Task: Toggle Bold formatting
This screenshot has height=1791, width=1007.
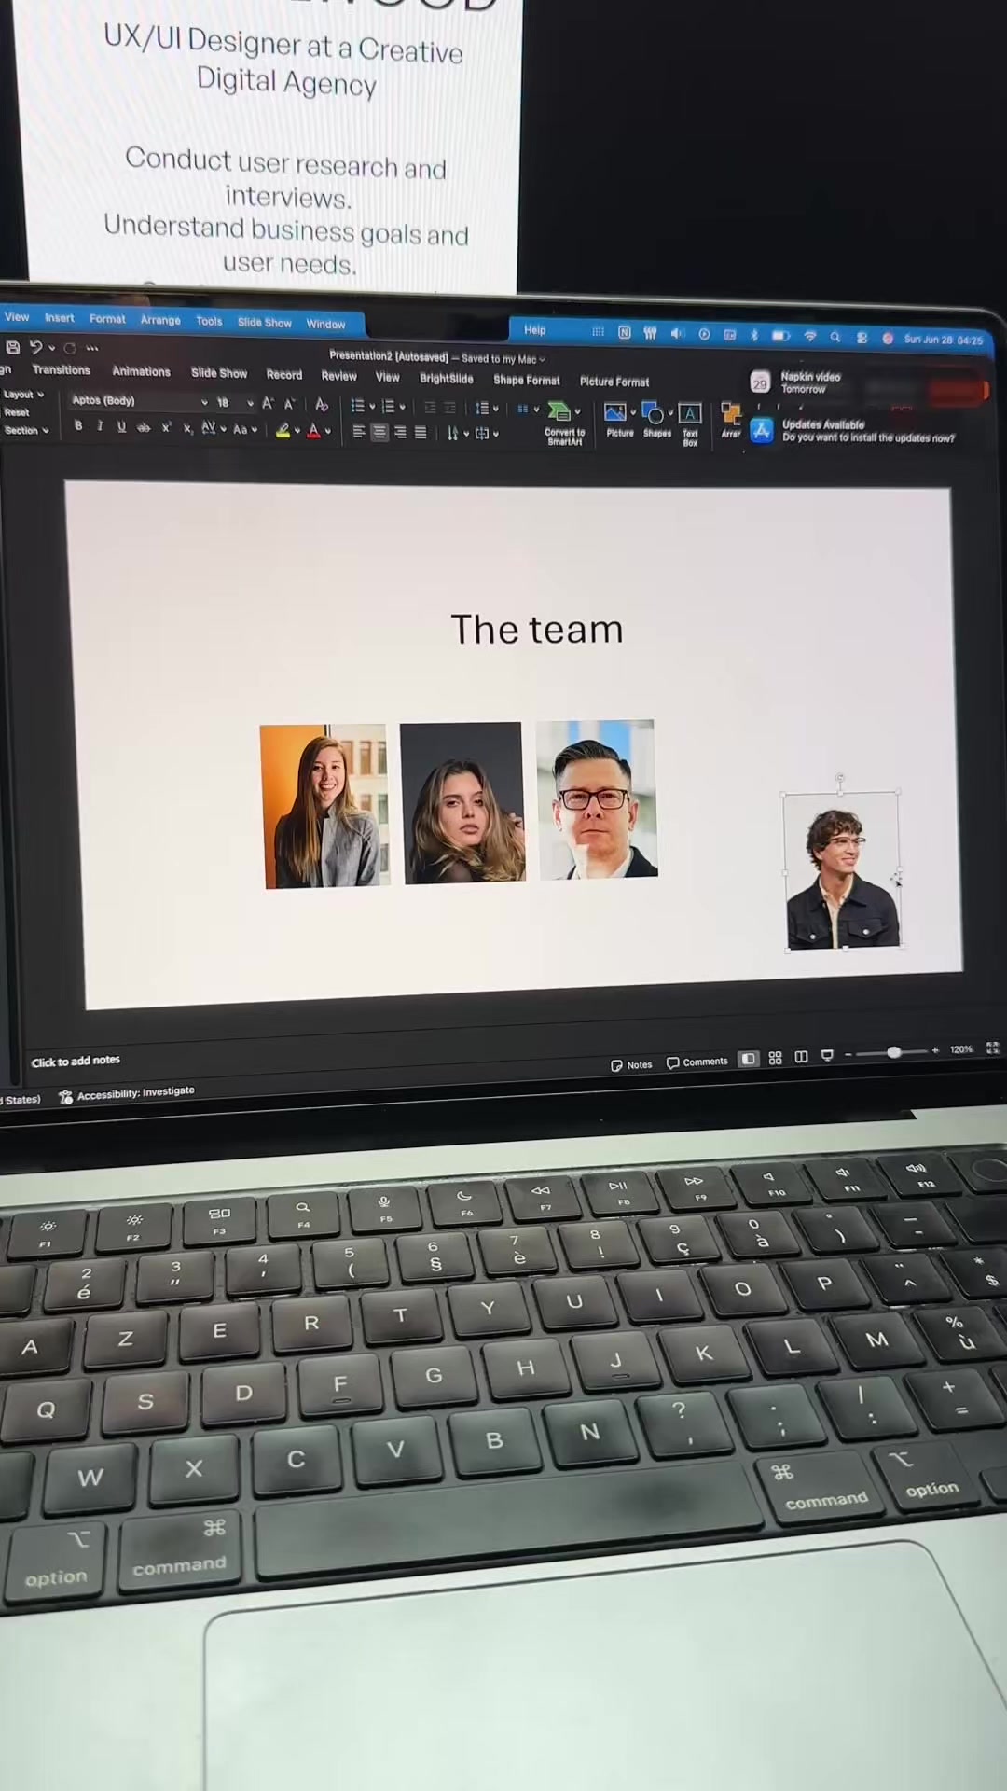Action: pyautogui.click(x=78, y=426)
